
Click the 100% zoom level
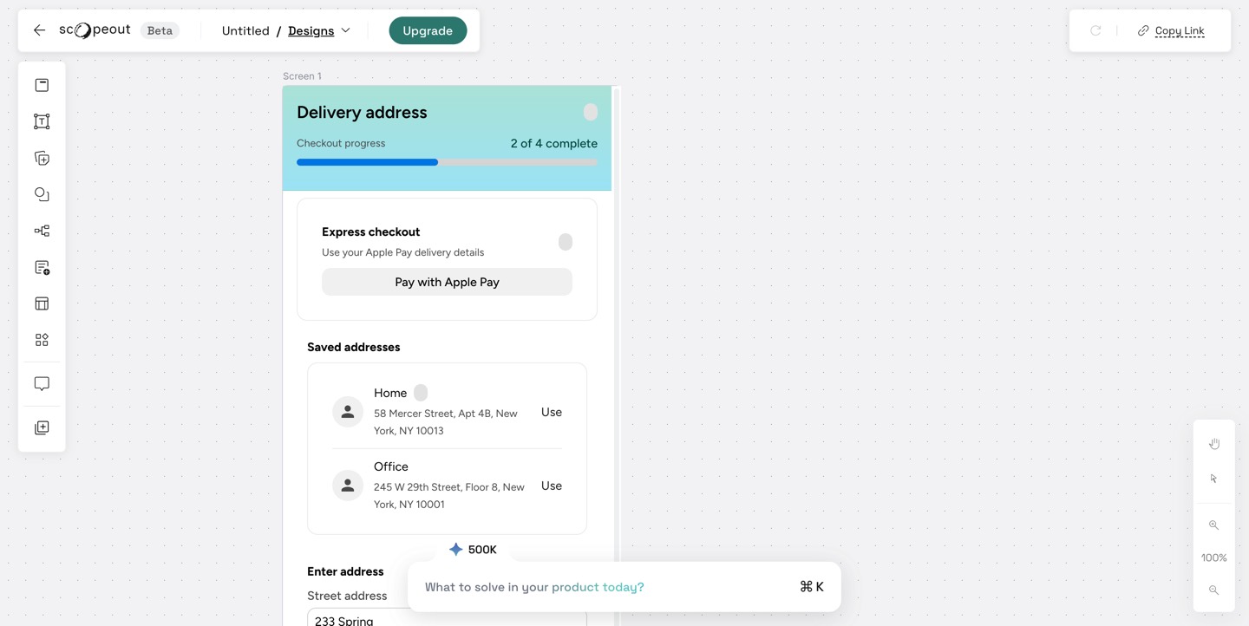[1214, 558]
